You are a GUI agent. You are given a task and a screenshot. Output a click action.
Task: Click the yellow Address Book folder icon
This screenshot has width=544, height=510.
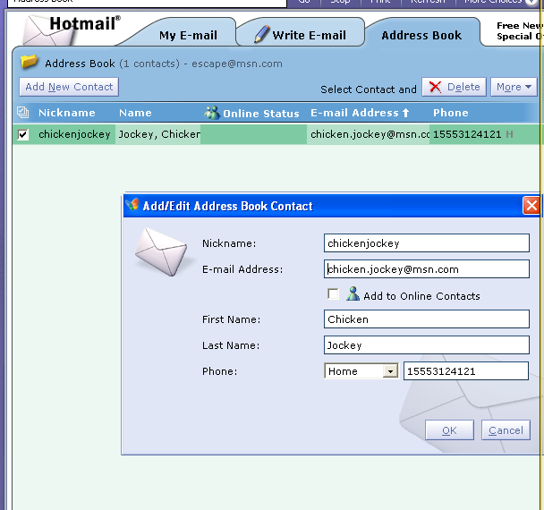pyautogui.click(x=30, y=62)
